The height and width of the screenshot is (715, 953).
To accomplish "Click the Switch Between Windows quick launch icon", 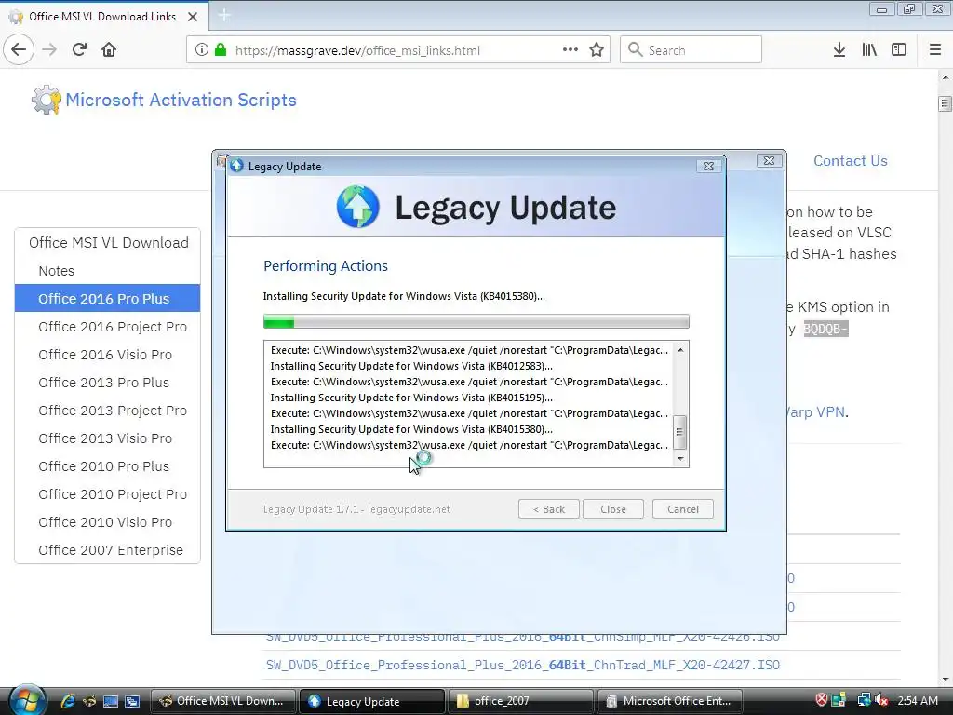I will coord(132,701).
